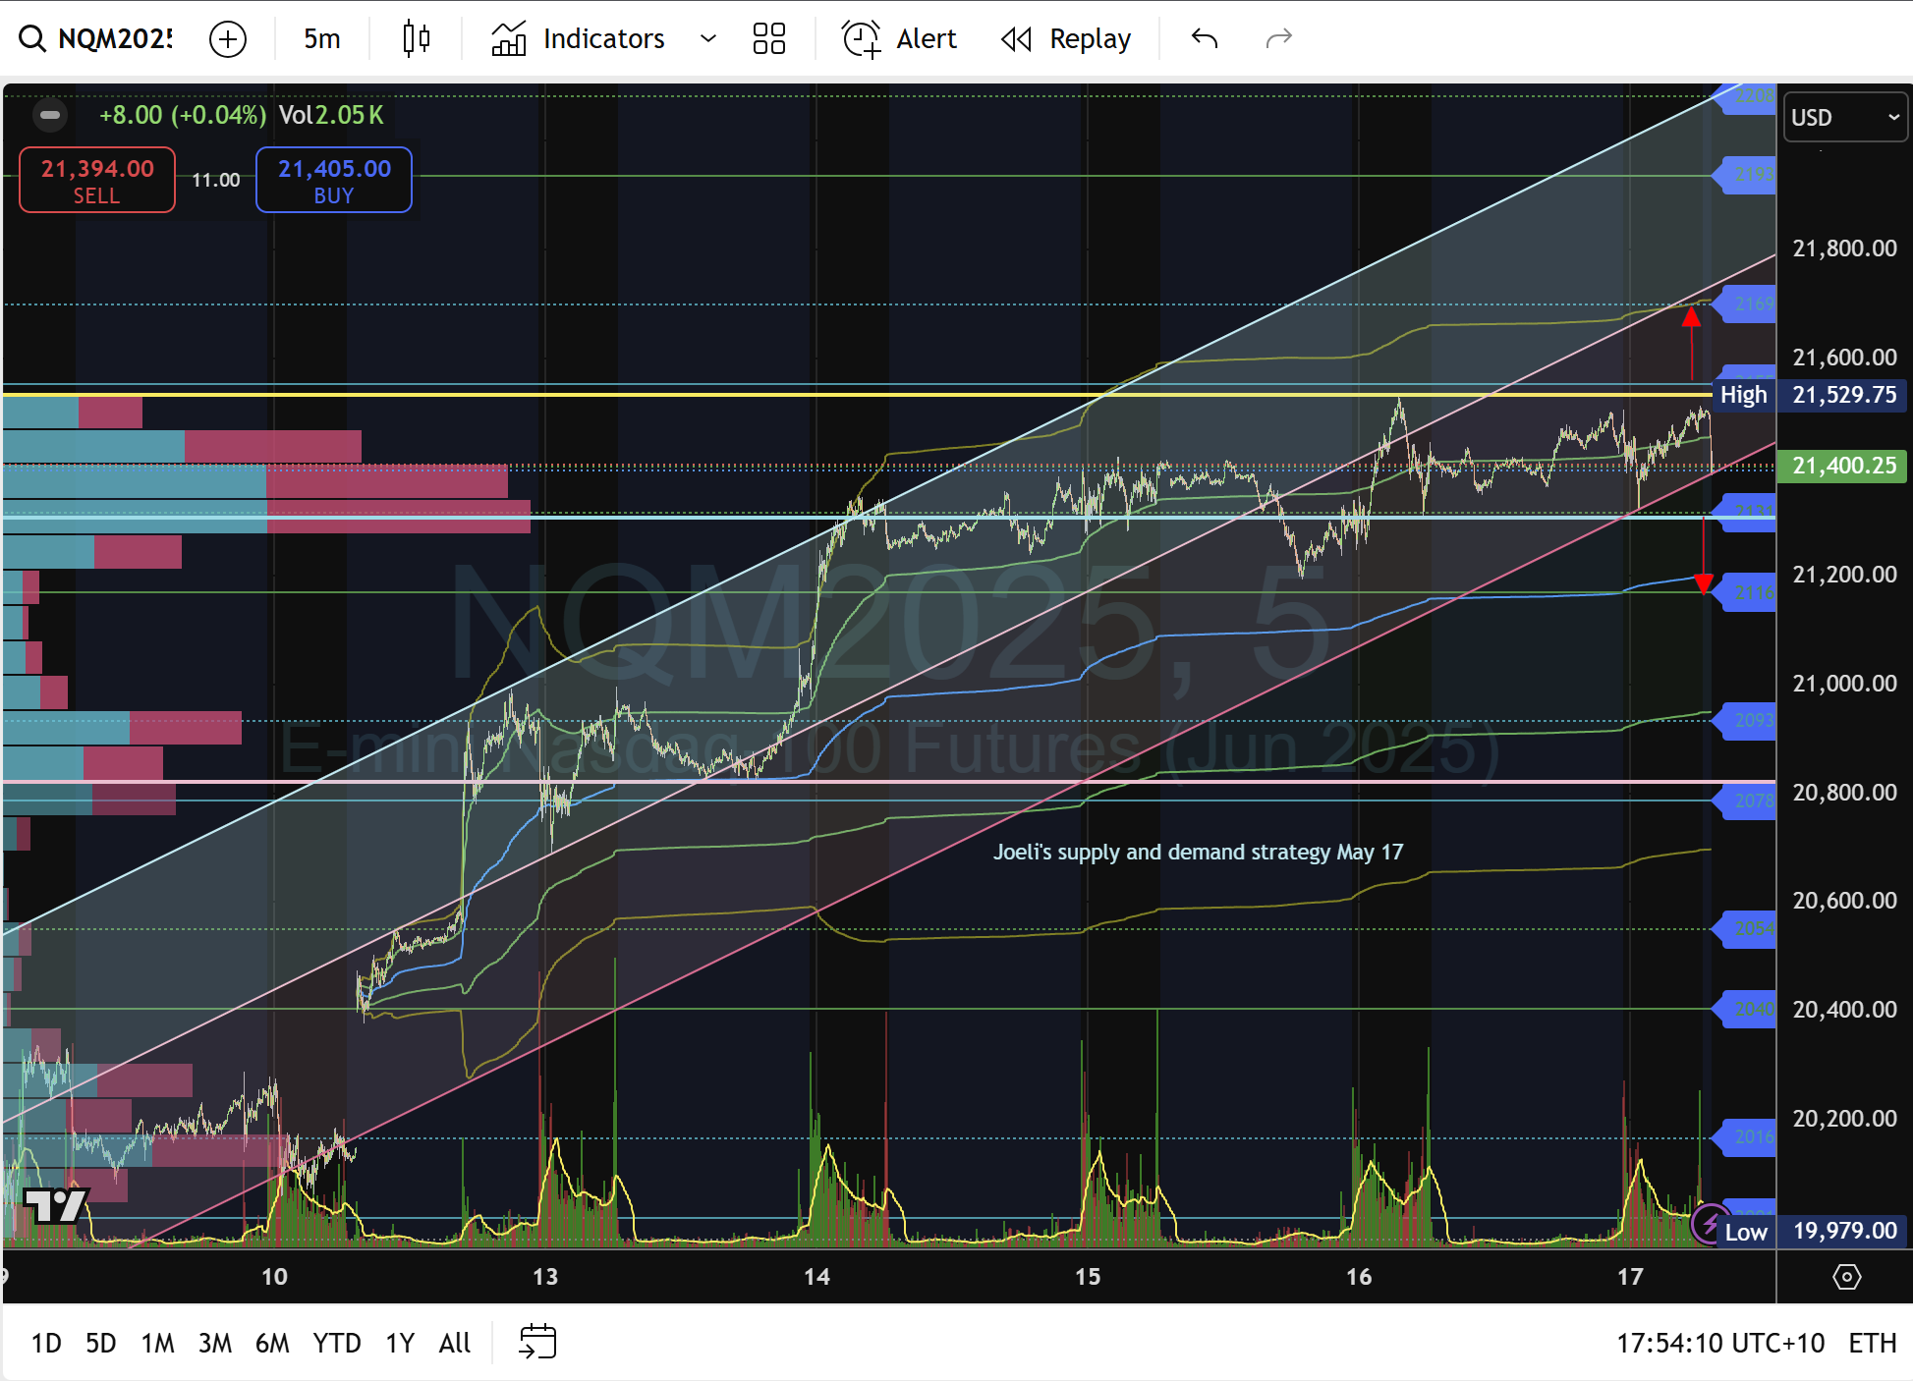Undo the last chart action
This screenshot has height=1381, width=1913.
(1205, 38)
